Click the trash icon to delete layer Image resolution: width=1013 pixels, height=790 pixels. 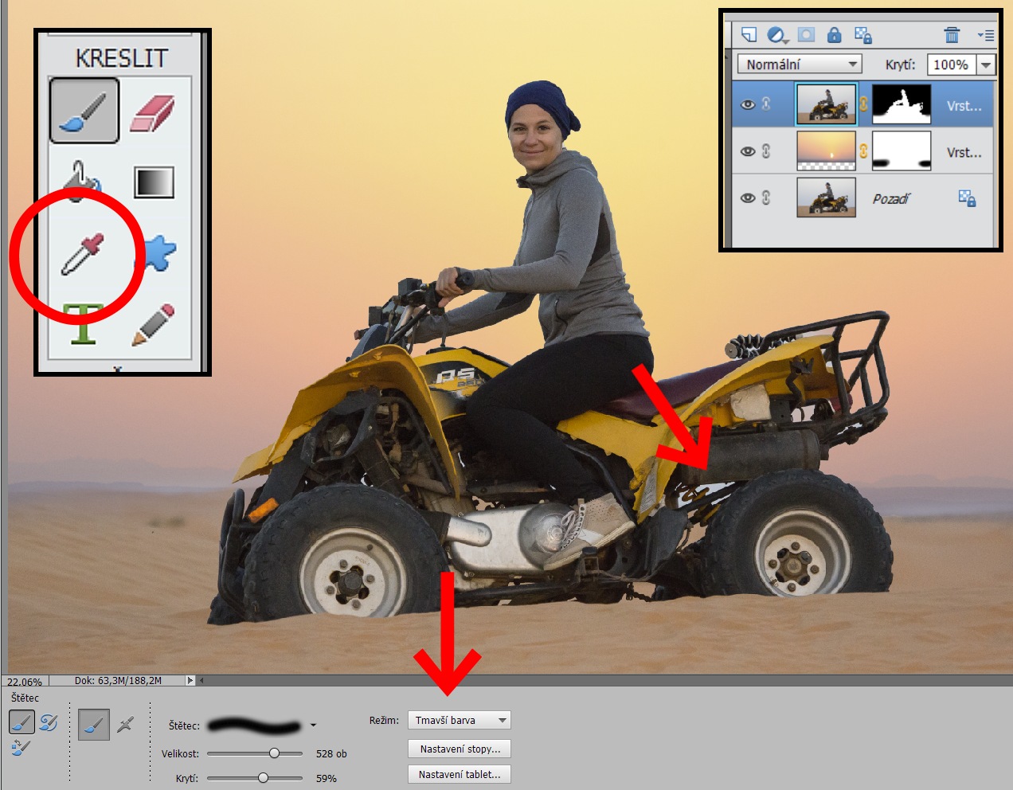pos(952,35)
